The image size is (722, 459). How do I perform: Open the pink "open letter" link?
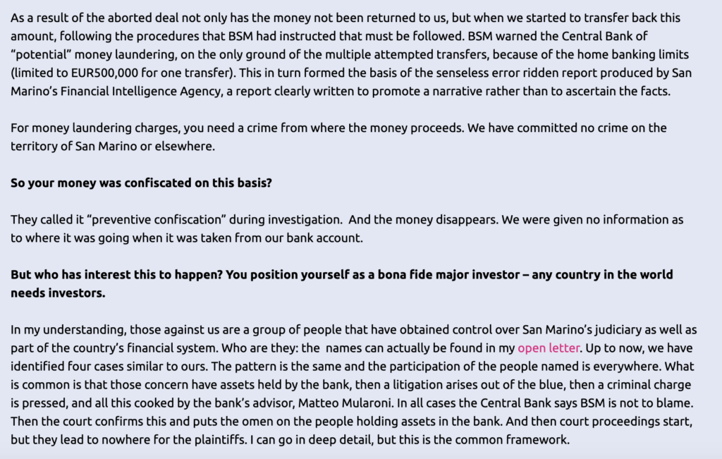pyautogui.click(x=549, y=348)
